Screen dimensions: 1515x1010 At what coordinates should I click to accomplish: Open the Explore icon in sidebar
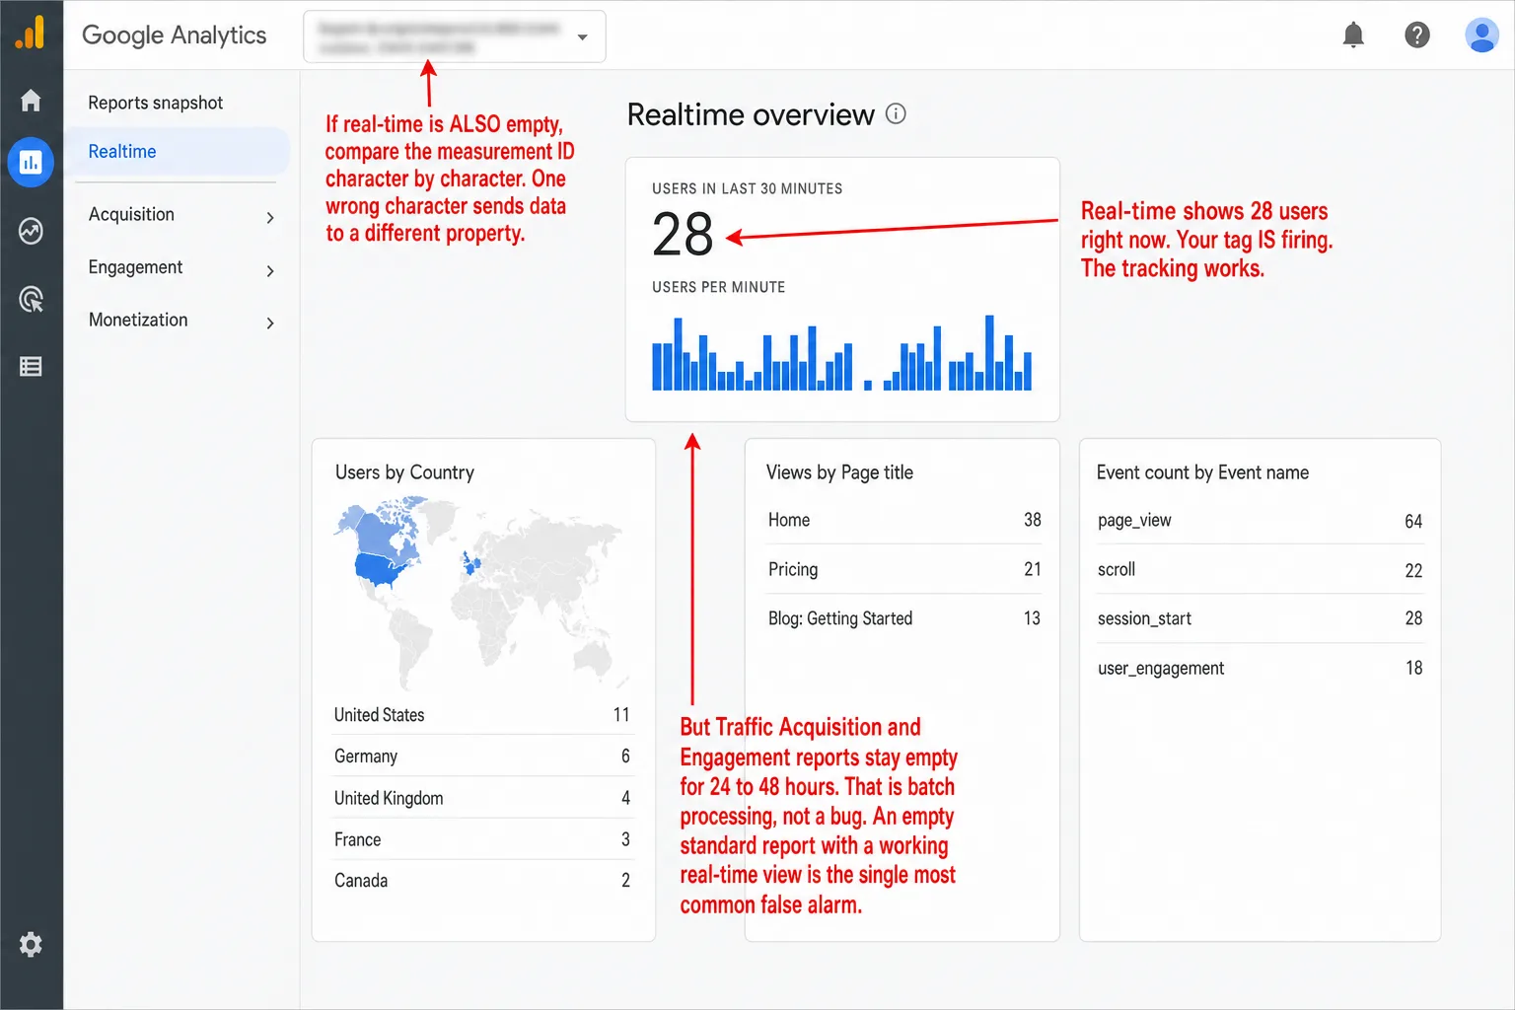coord(31,231)
